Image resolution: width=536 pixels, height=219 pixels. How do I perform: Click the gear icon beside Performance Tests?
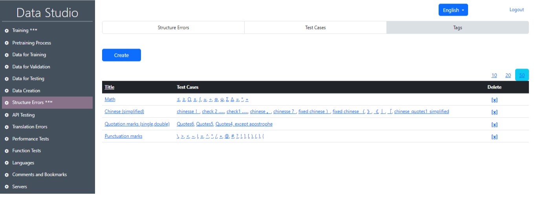click(x=7, y=139)
